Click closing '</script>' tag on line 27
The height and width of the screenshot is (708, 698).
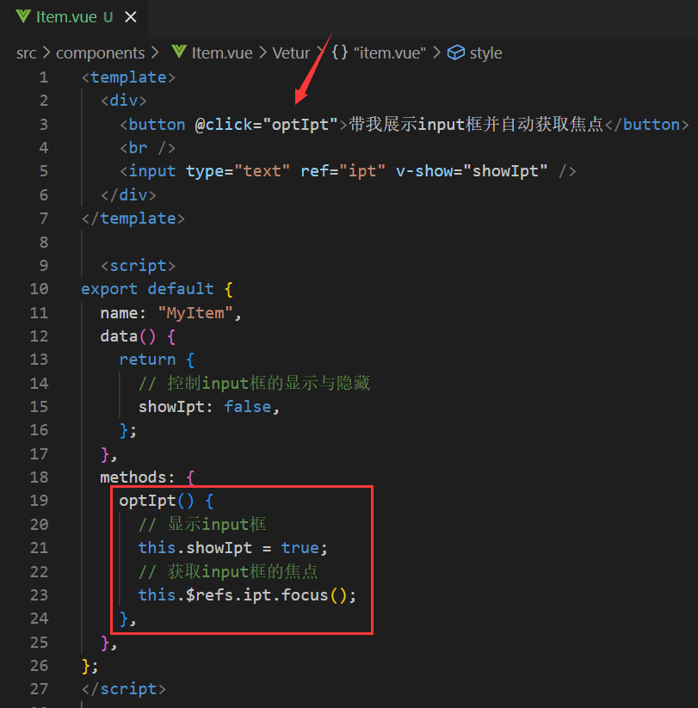pyautogui.click(x=124, y=689)
